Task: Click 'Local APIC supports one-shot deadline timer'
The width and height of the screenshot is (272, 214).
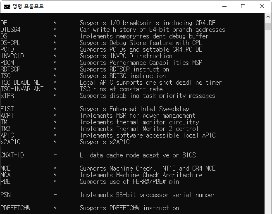Action: tap(151, 82)
